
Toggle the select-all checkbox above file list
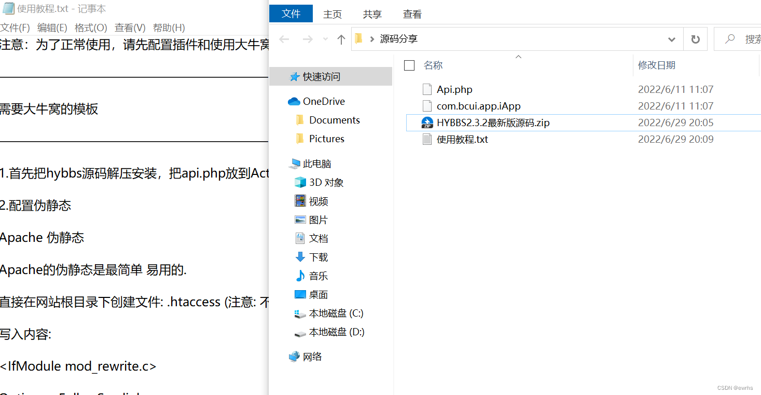(x=409, y=65)
